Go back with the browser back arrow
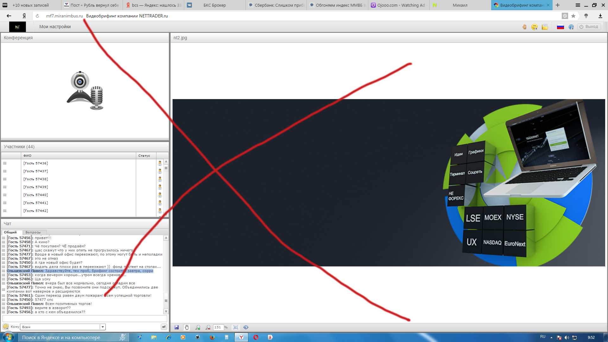The width and height of the screenshot is (608, 342). (9, 16)
